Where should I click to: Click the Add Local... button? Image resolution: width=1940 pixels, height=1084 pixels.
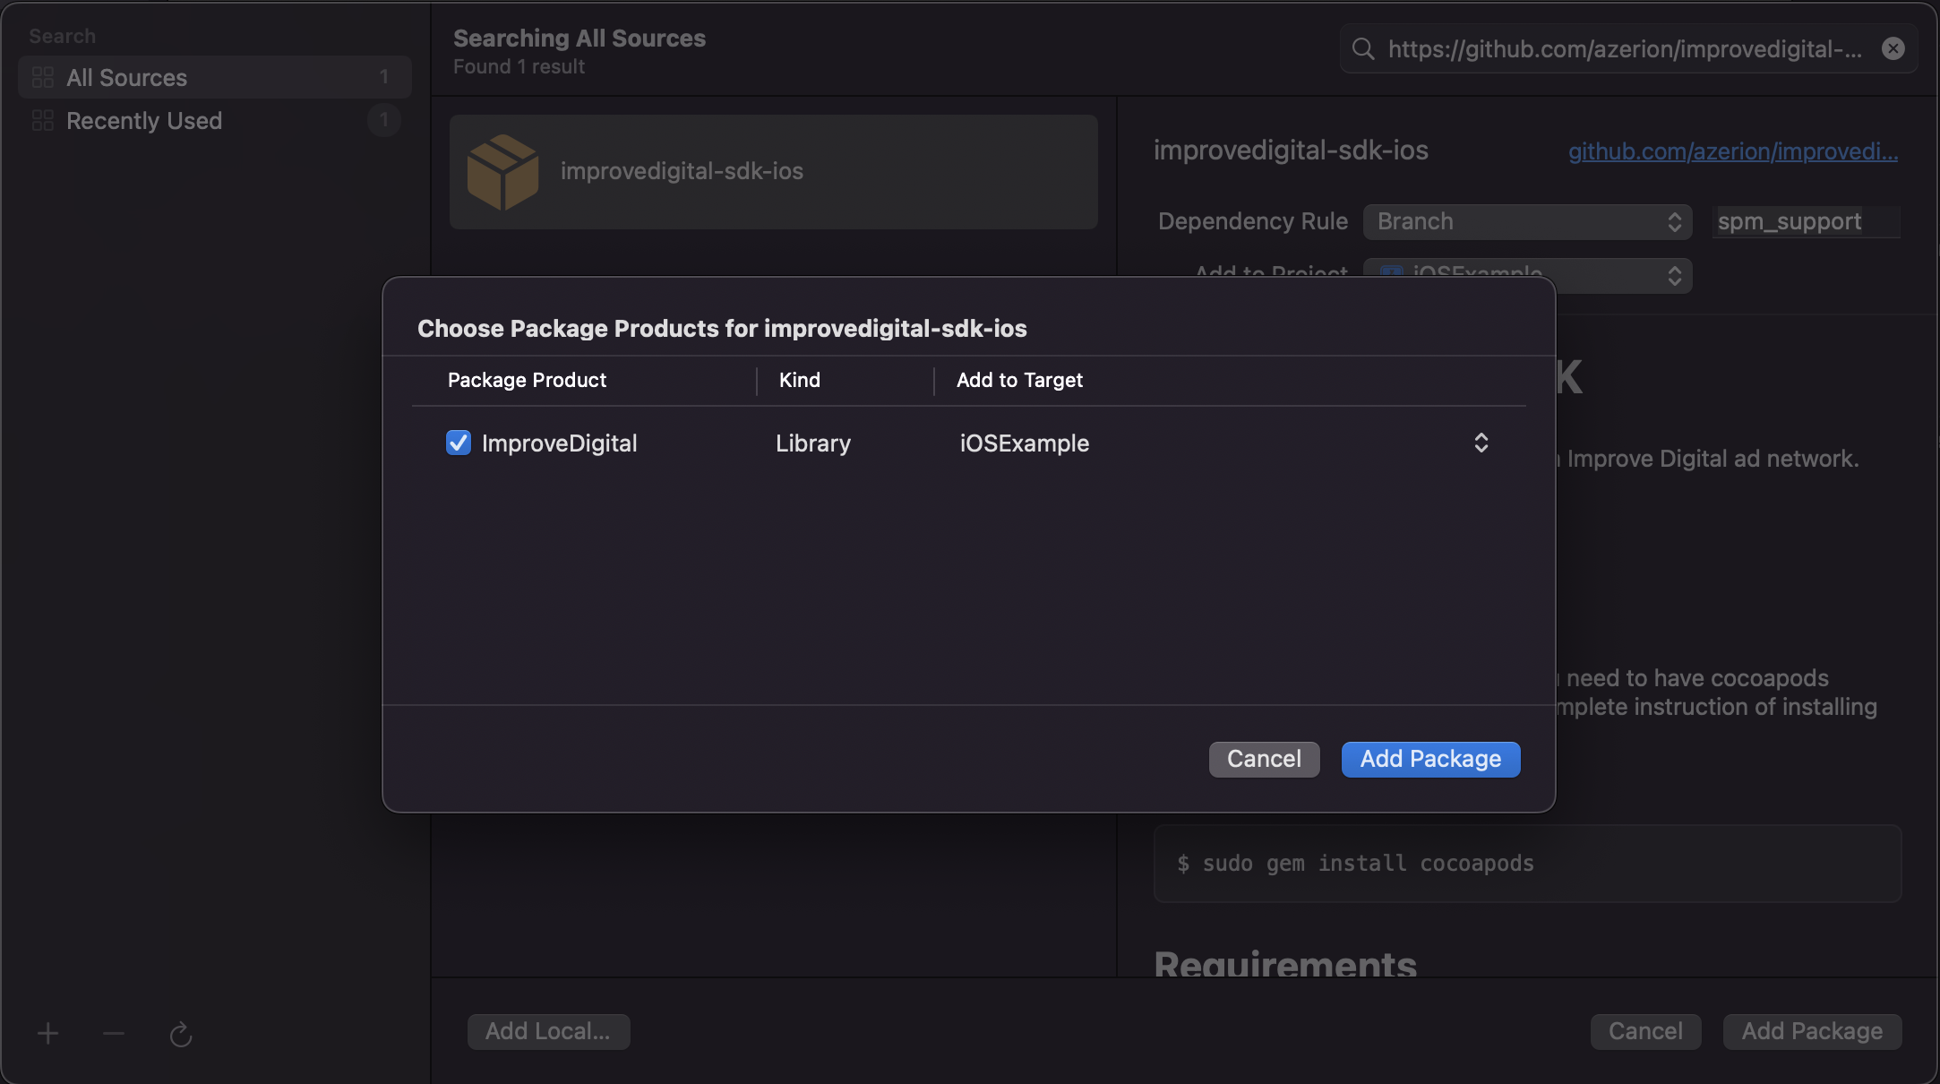(x=548, y=1031)
